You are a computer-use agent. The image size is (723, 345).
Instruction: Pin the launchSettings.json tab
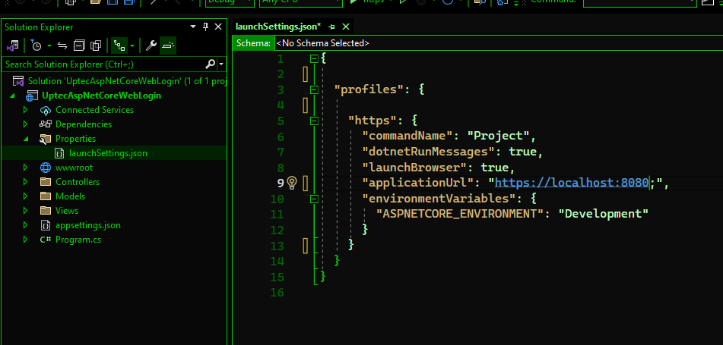tap(331, 27)
